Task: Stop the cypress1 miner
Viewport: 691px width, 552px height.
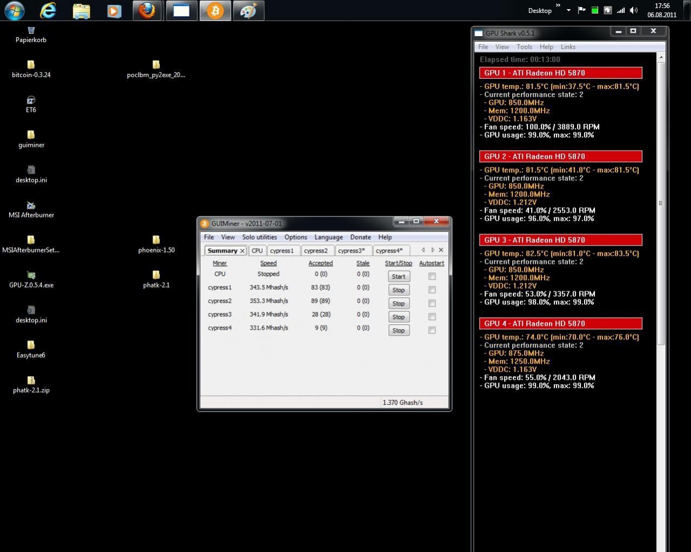Action: pyautogui.click(x=399, y=290)
